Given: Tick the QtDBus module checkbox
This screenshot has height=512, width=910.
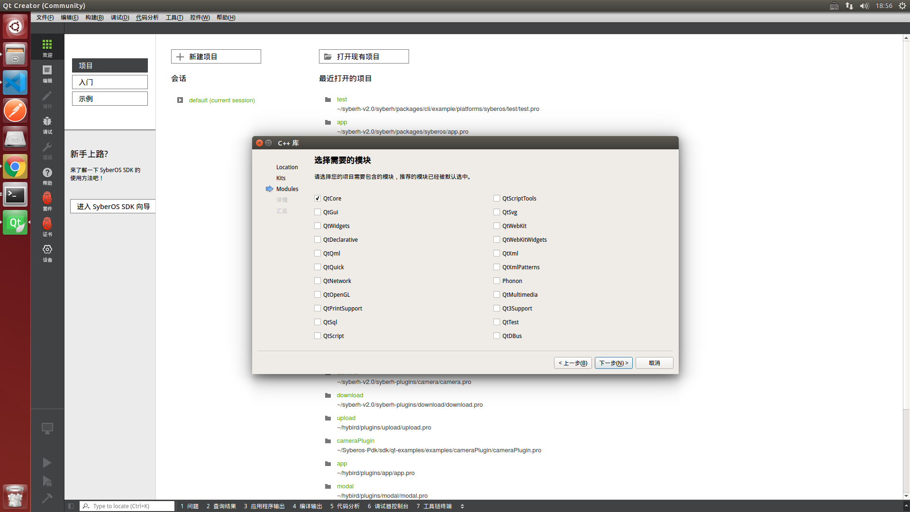Looking at the screenshot, I should (497, 336).
